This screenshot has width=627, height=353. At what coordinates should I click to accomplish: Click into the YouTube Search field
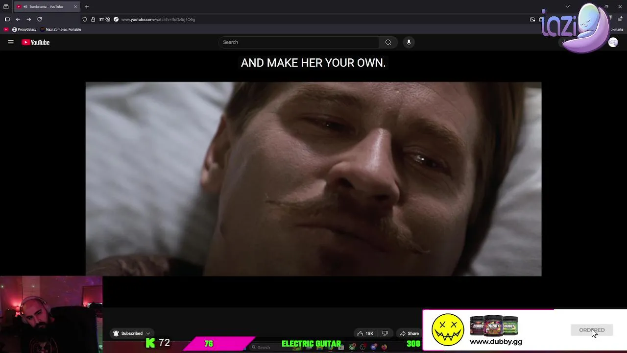tap(299, 42)
